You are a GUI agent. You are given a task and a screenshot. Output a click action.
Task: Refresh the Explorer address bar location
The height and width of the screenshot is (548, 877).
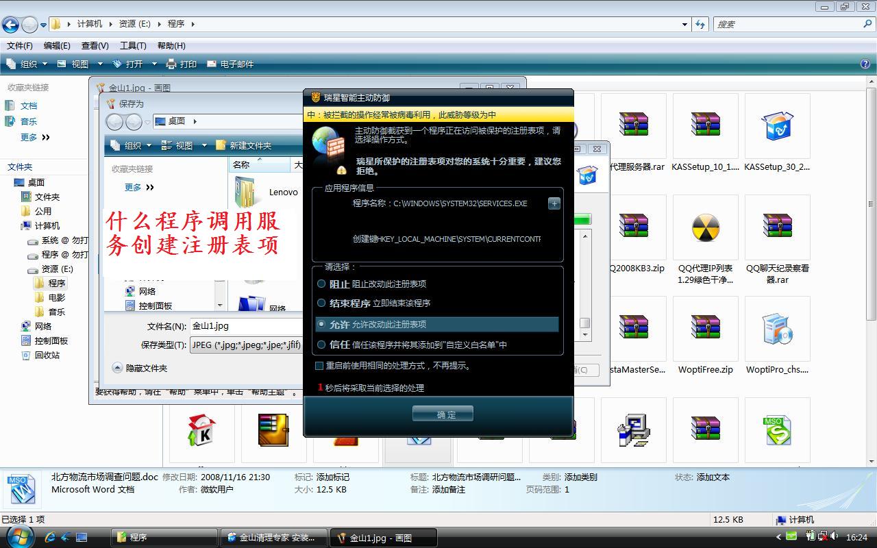click(700, 24)
